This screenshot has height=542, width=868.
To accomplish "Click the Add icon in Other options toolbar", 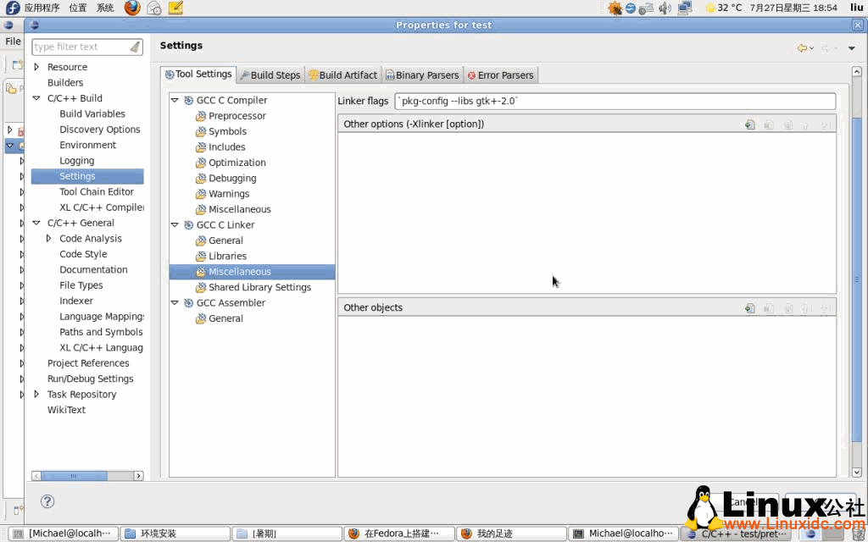I will pyautogui.click(x=749, y=124).
